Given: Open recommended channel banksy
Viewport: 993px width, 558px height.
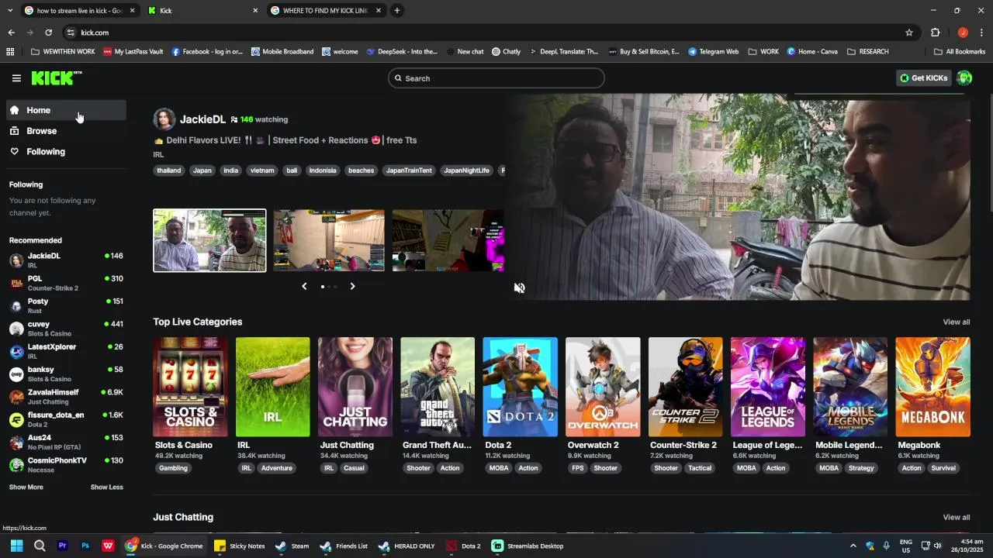Looking at the screenshot, I should [x=66, y=374].
